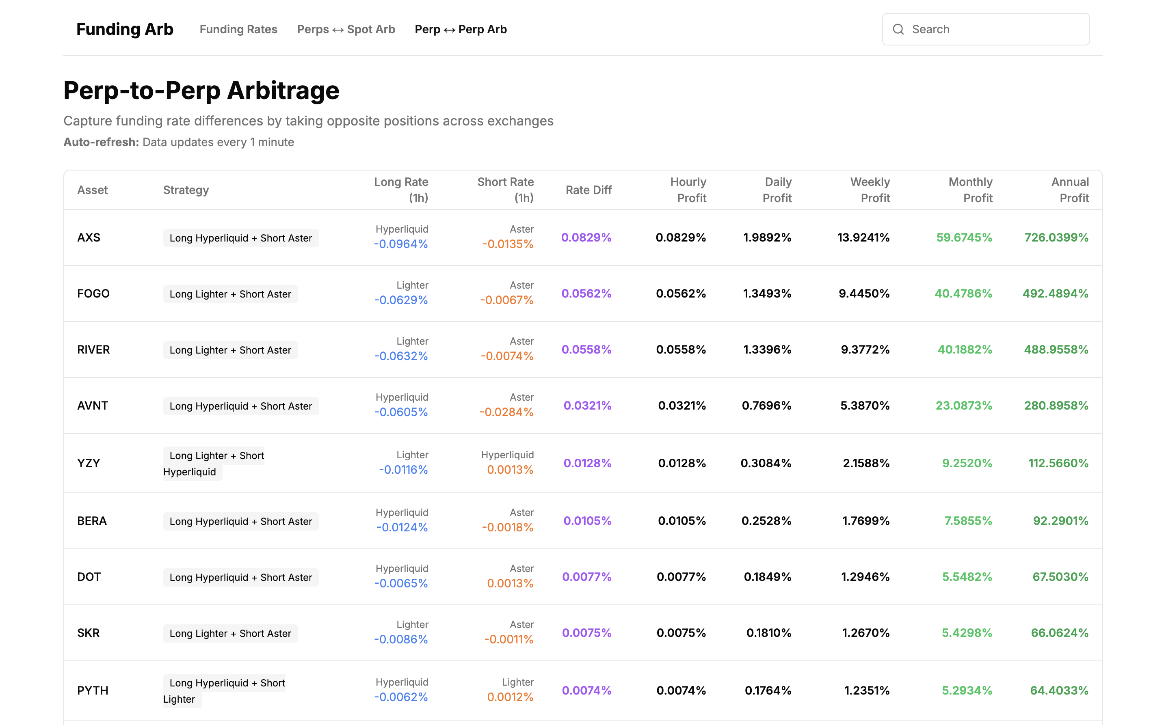This screenshot has width=1164, height=725.
Task: Click the FOGO asset label
Action: tap(93, 293)
